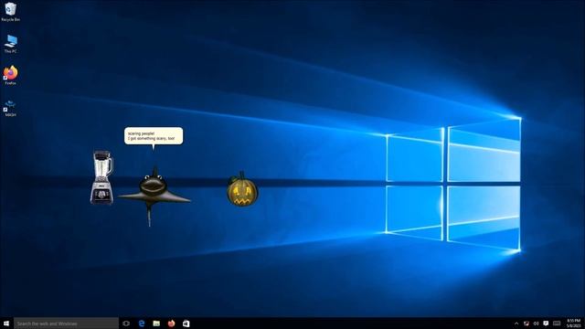Open the taskbar clock and date
The image size is (585, 329).
pos(573,324)
